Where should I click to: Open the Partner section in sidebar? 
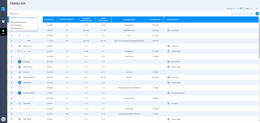3,31
